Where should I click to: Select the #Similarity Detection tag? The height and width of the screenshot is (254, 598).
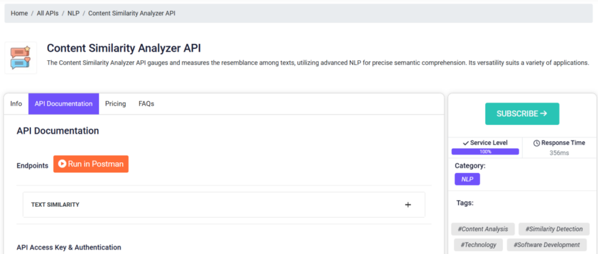[554, 229]
